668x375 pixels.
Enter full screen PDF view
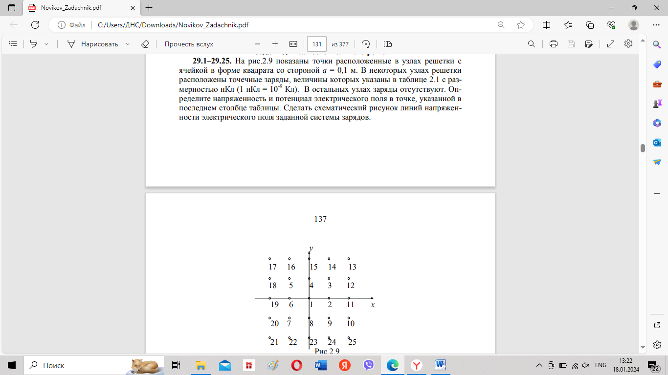click(611, 44)
